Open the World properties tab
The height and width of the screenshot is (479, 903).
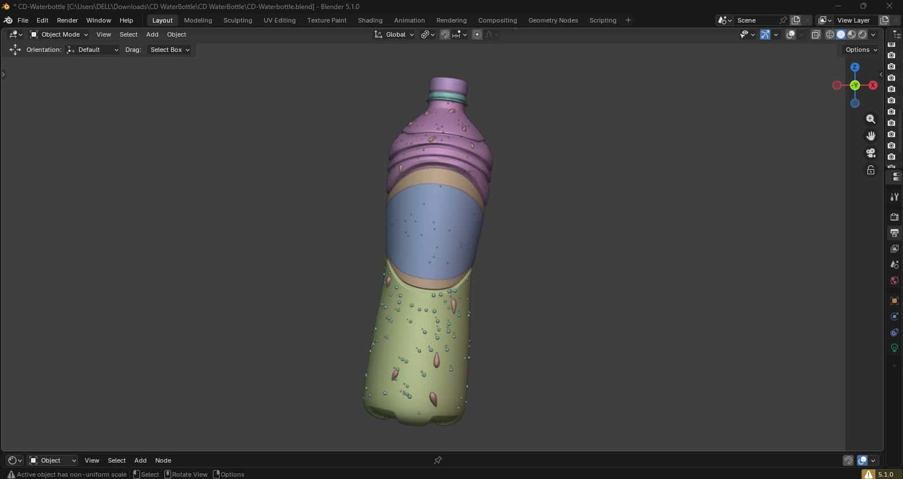coord(894,280)
